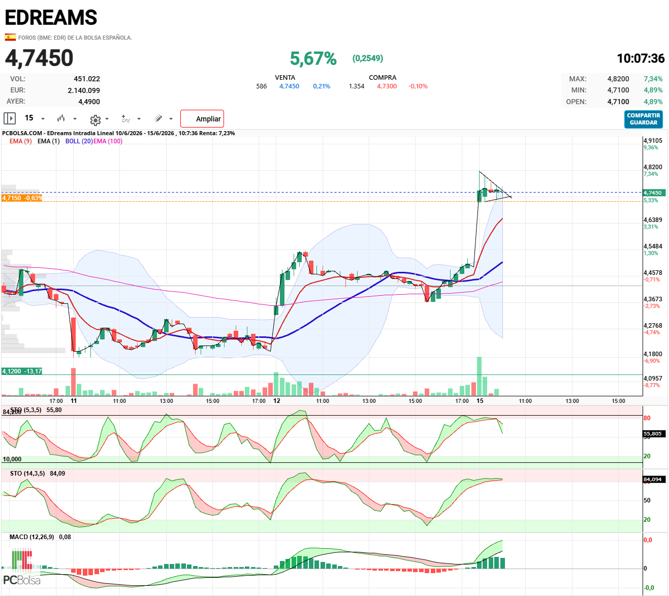Screen dimensions: 669x596
Task: Click the Compartir Guardar button
Action: coord(644,119)
